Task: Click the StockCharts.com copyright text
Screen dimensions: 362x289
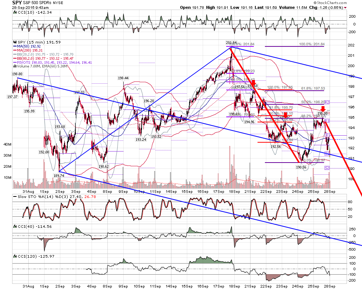Action: 330,3
